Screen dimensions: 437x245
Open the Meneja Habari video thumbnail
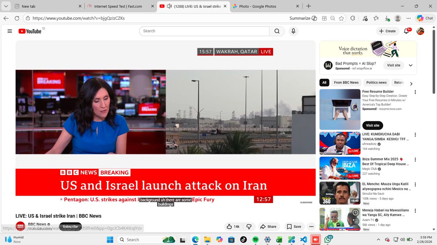coord(340,219)
